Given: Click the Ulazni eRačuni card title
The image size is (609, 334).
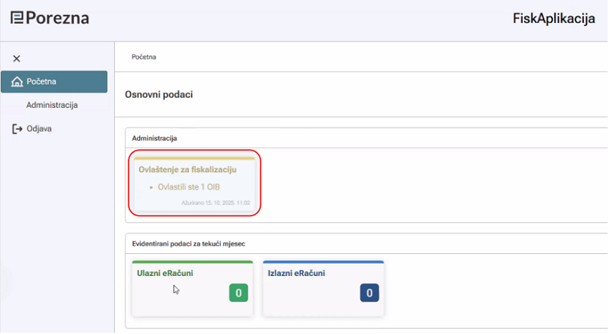Looking at the screenshot, I should pos(165,273).
